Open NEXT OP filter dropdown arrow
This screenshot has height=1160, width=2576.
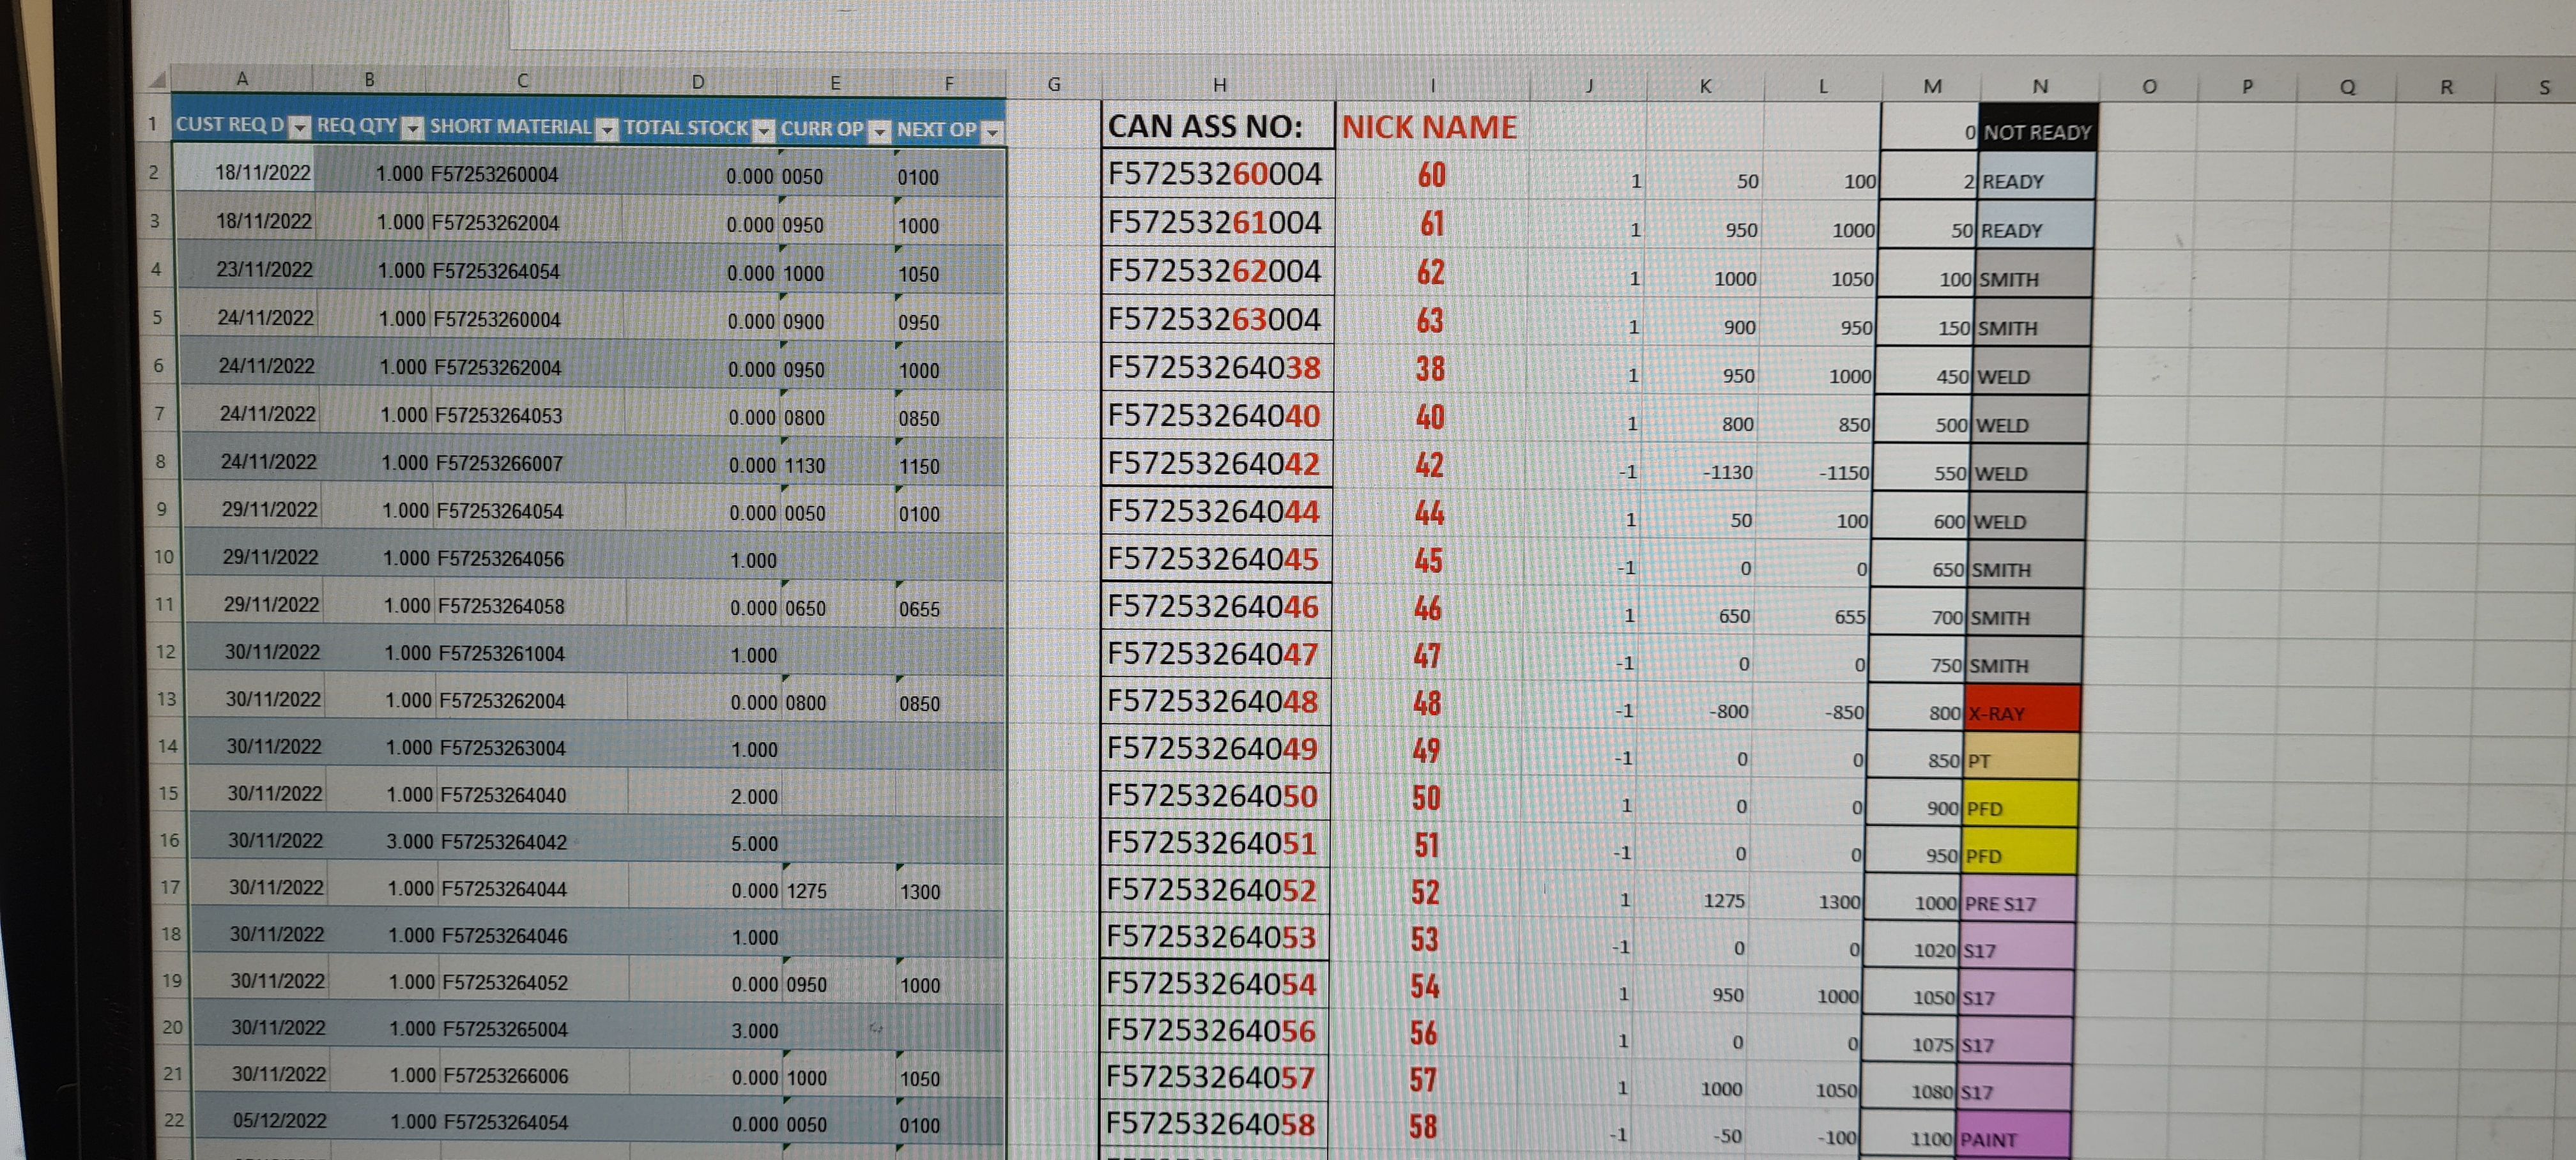click(992, 132)
